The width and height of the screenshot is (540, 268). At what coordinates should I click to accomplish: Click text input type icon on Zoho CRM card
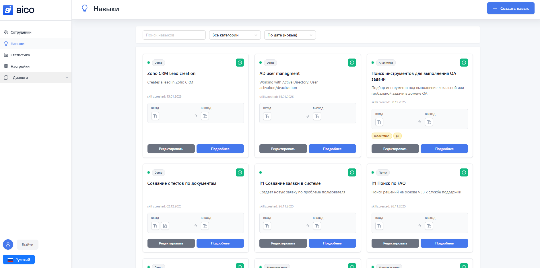pos(155,116)
